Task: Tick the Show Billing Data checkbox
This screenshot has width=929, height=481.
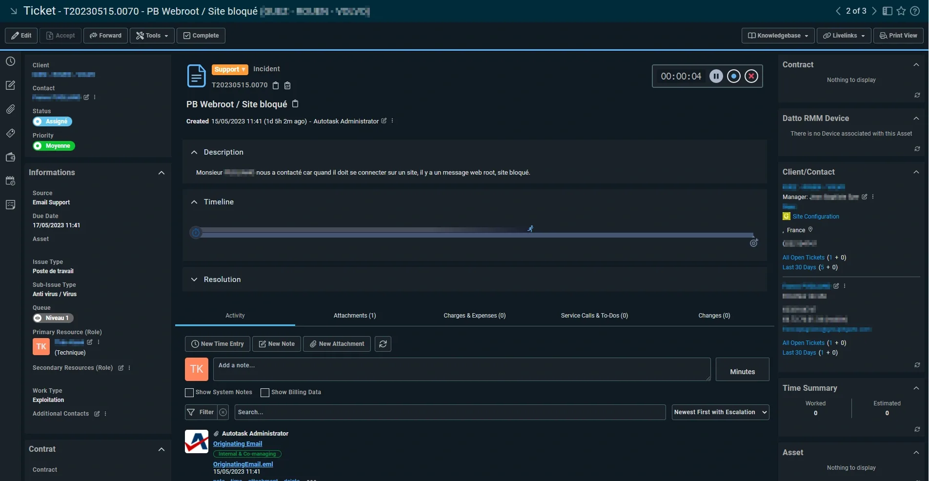Action: (265, 392)
